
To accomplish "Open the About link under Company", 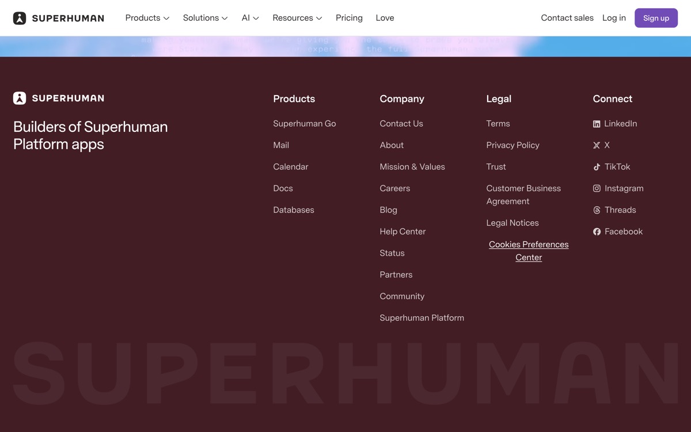I will pos(392,145).
